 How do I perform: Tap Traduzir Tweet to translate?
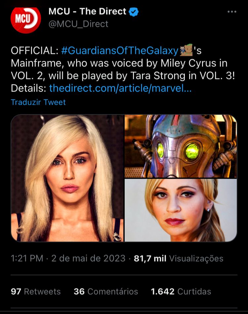pyautogui.click(x=38, y=102)
